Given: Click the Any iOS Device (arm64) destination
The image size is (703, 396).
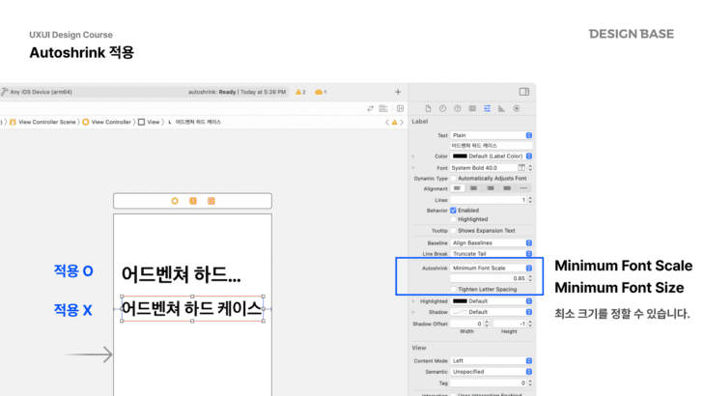Looking at the screenshot, I should pos(41,92).
